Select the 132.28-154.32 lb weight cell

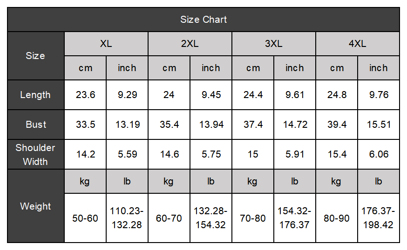pos(211,218)
